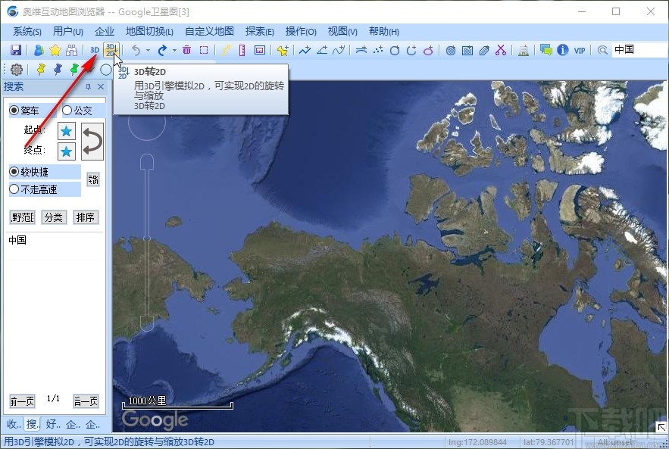Select the 驾车 driving radio button
The image size is (669, 449).
pos(14,111)
